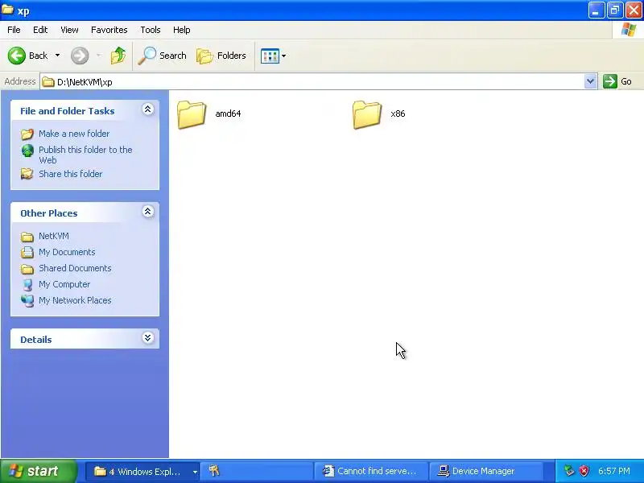The width and height of the screenshot is (644, 483).
Task: Go to NetKVM in Other Places
Action: coord(54,236)
